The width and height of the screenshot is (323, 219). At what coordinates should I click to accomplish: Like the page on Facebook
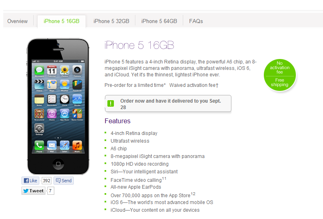pyautogui.click(x=30, y=181)
